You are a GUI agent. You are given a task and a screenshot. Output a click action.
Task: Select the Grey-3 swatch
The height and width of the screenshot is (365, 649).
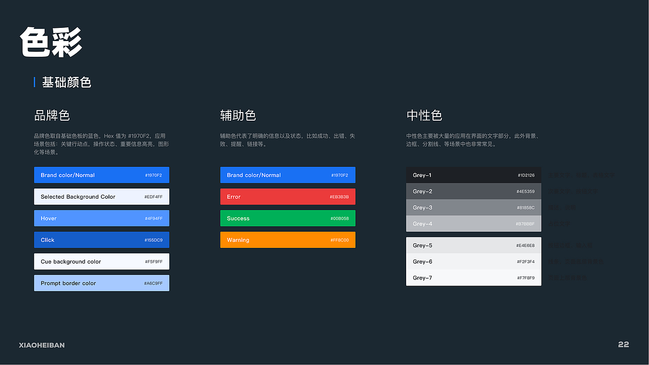(474, 207)
